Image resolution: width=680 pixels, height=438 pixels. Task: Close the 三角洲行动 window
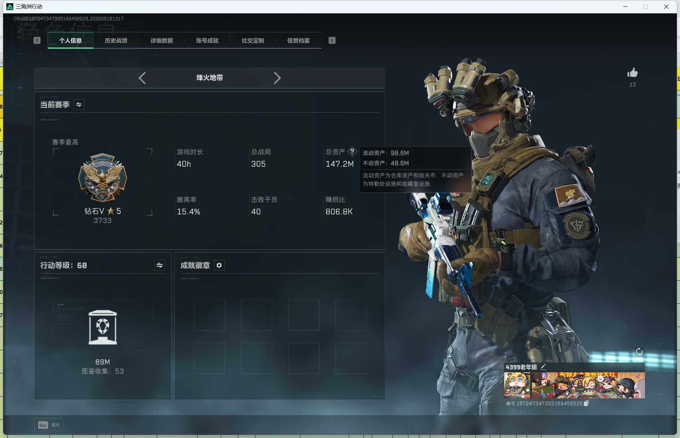(666, 7)
